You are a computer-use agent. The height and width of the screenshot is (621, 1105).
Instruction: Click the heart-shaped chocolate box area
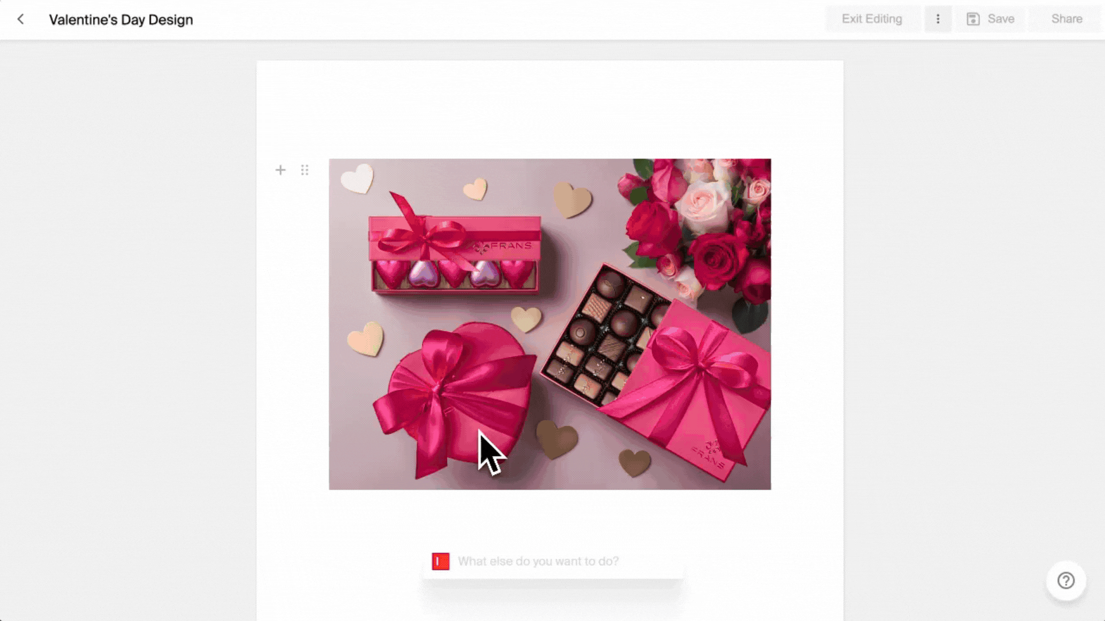[x=455, y=402]
